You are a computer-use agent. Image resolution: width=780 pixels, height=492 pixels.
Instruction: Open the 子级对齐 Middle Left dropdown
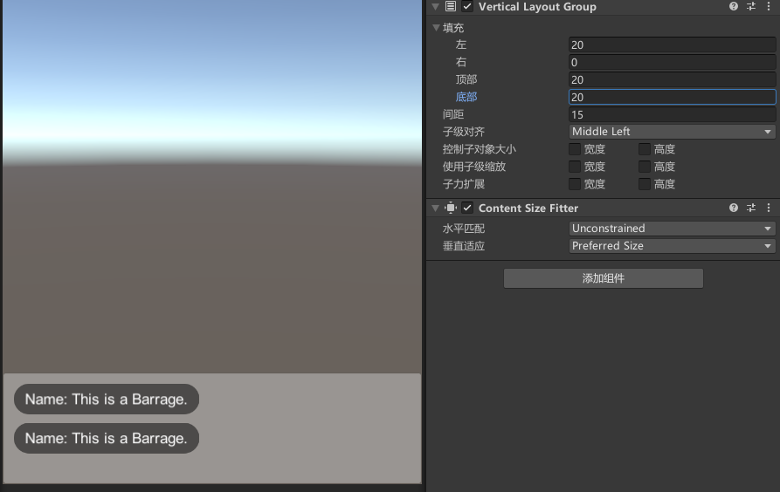pos(672,132)
